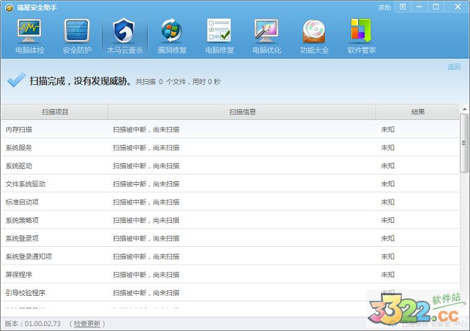Maximize the 瑞星安全助手 window
470x331 pixels.
pyautogui.click(x=436, y=7)
